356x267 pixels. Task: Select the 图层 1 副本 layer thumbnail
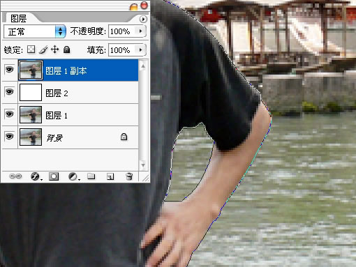[x=31, y=70]
